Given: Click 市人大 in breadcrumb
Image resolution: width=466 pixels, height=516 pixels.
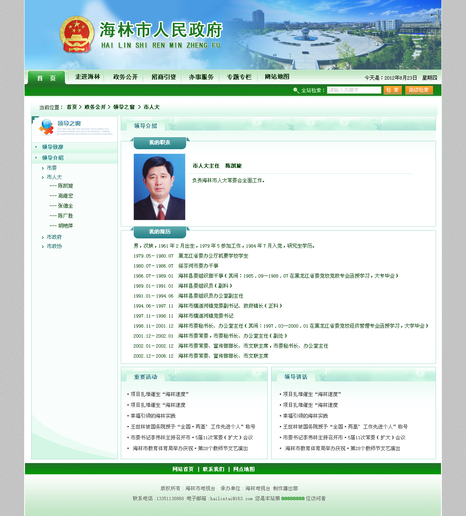Looking at the screenshot, I should pyautogui.click(x=152, y=107).
